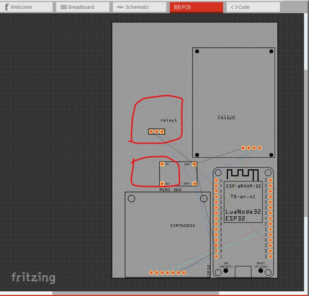Click the ESP32 D18 pin pad
309x296 pixels.
pos(270,213)
